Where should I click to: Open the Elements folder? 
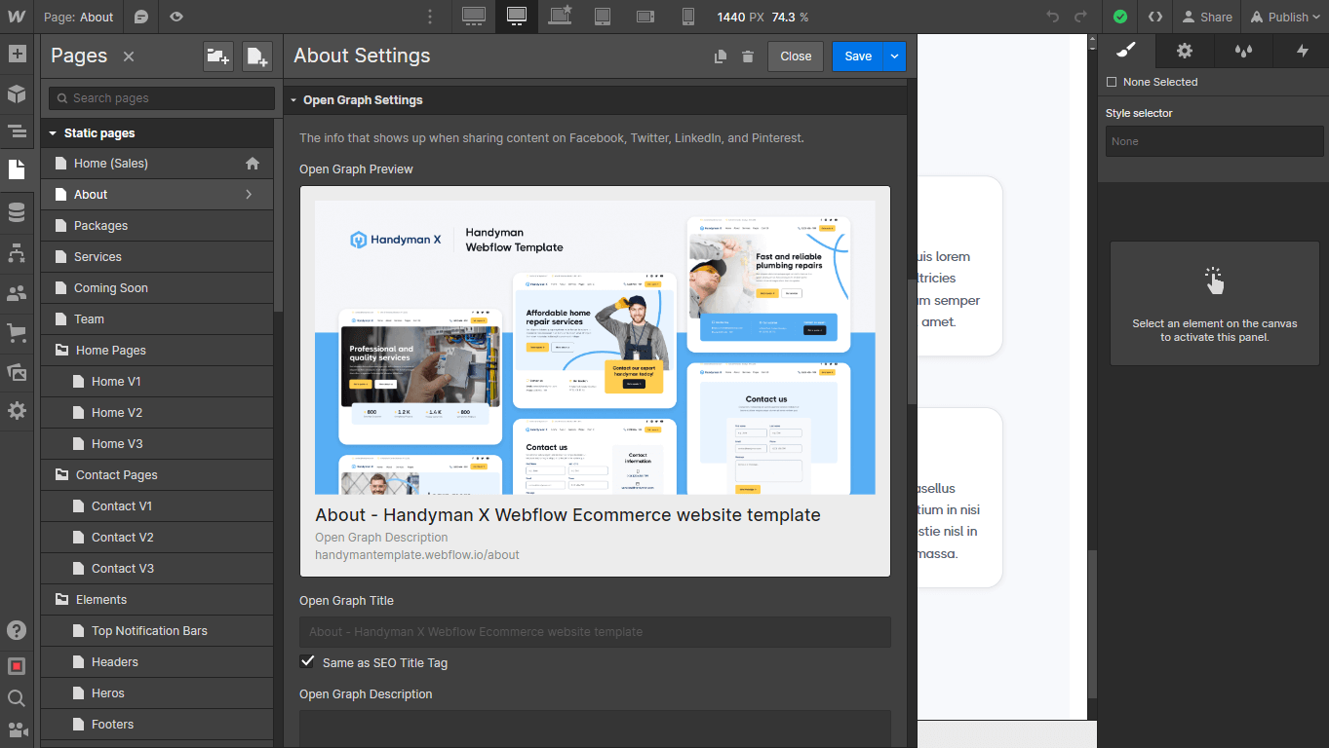pyautogui.click(x=157, y=600)
